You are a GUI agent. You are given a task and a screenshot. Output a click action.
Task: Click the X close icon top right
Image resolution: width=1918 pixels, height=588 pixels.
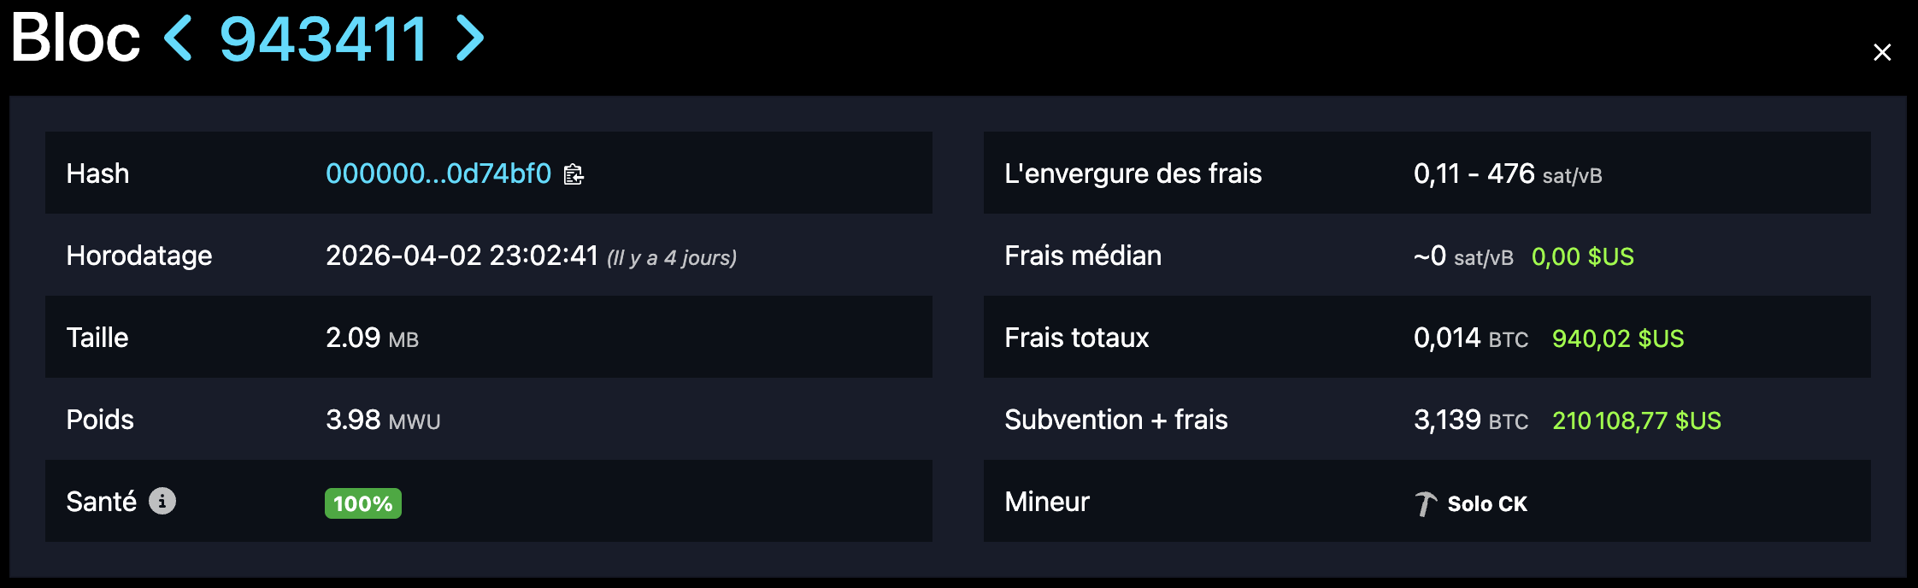pos(1882,51)
